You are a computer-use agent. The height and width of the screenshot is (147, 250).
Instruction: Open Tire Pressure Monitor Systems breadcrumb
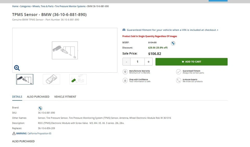[x=70, y=6]
